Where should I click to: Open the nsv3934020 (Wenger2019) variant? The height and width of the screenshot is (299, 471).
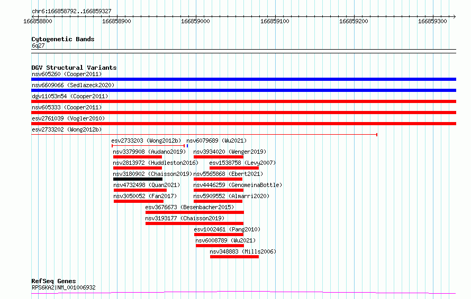pos(230,152)
